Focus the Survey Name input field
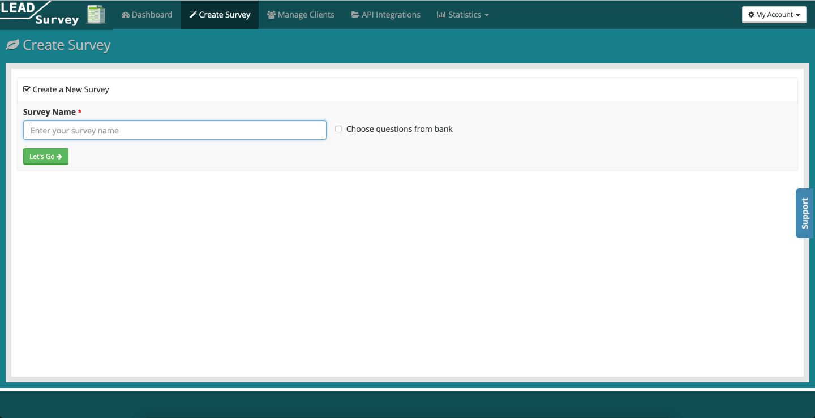 tap(175, 130)
